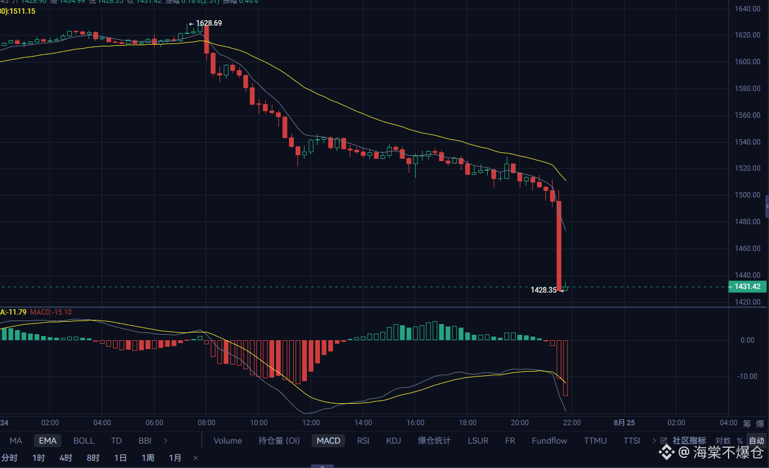The image size is (769, 468).
Task: Toggle 自动 auto scale
Action: click(757, 441)
